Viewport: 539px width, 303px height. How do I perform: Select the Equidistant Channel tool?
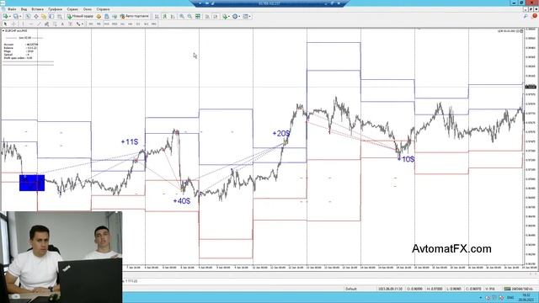pyautogui.click(x=47, y=24)
